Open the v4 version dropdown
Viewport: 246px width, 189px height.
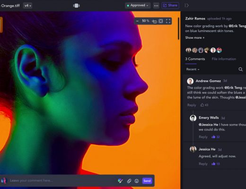point(27,6)
